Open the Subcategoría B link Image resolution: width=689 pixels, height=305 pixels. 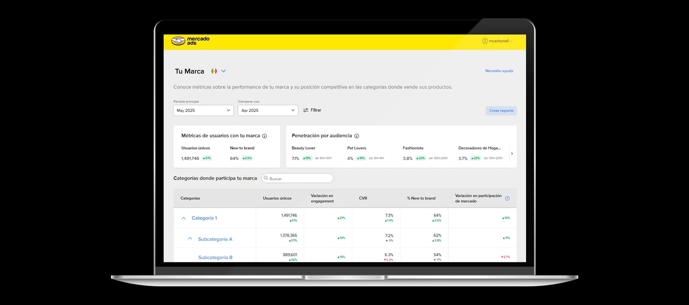pos(215,257)
